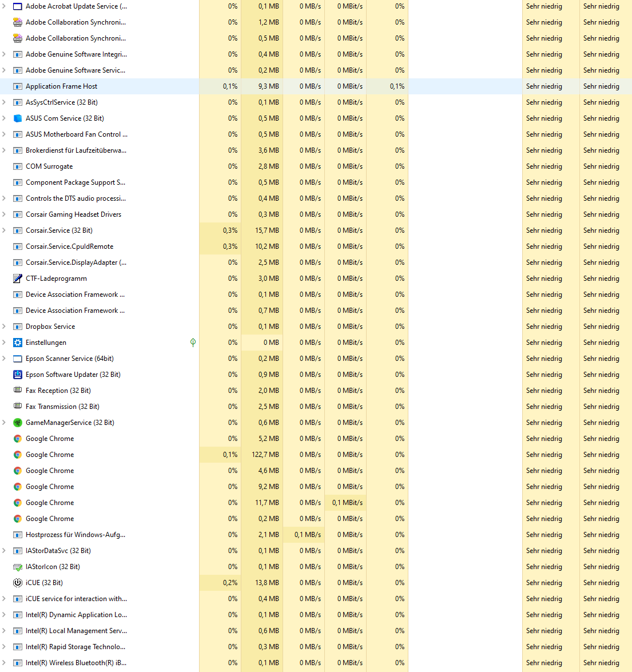Expand Adobe Genuine Software Integri... row
The image size is (632, 672).
point(4,54)
